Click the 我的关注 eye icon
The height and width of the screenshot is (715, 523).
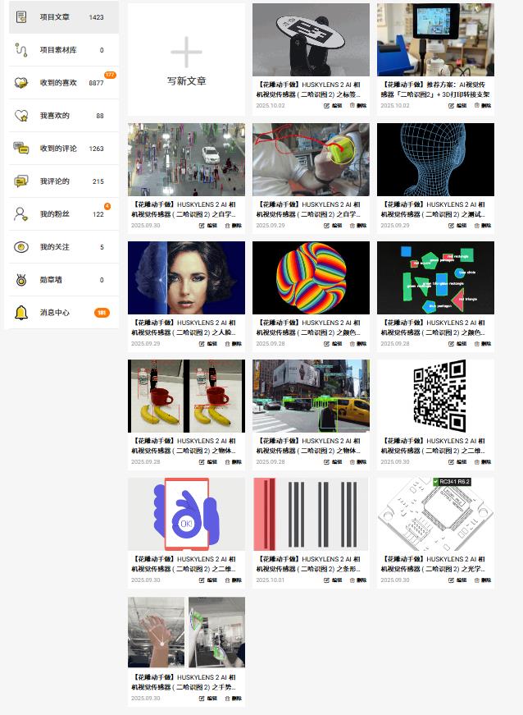coord(21,247)
